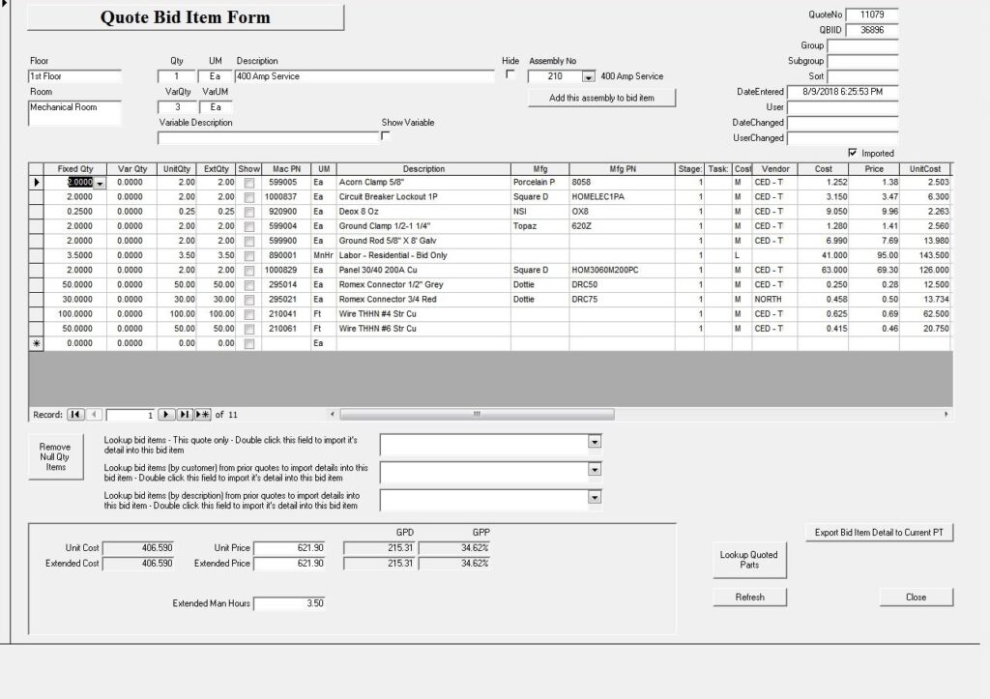The height and width of the screenshot is (699, 990).
Task: Jump to last record in navigator
Action: tap(185, 415)
